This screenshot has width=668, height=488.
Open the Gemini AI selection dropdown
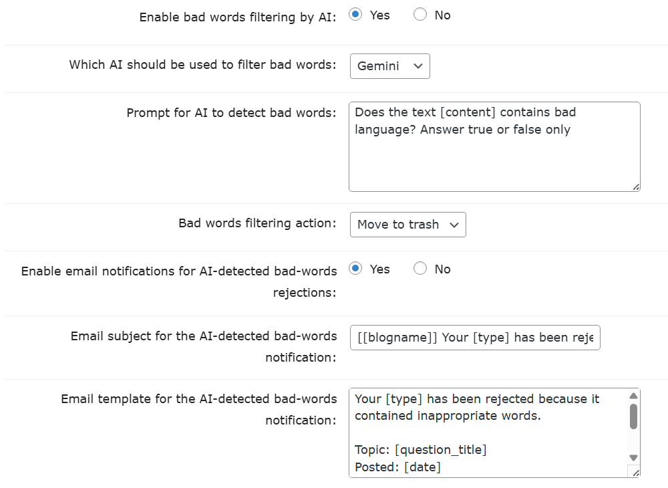point(390,66)
